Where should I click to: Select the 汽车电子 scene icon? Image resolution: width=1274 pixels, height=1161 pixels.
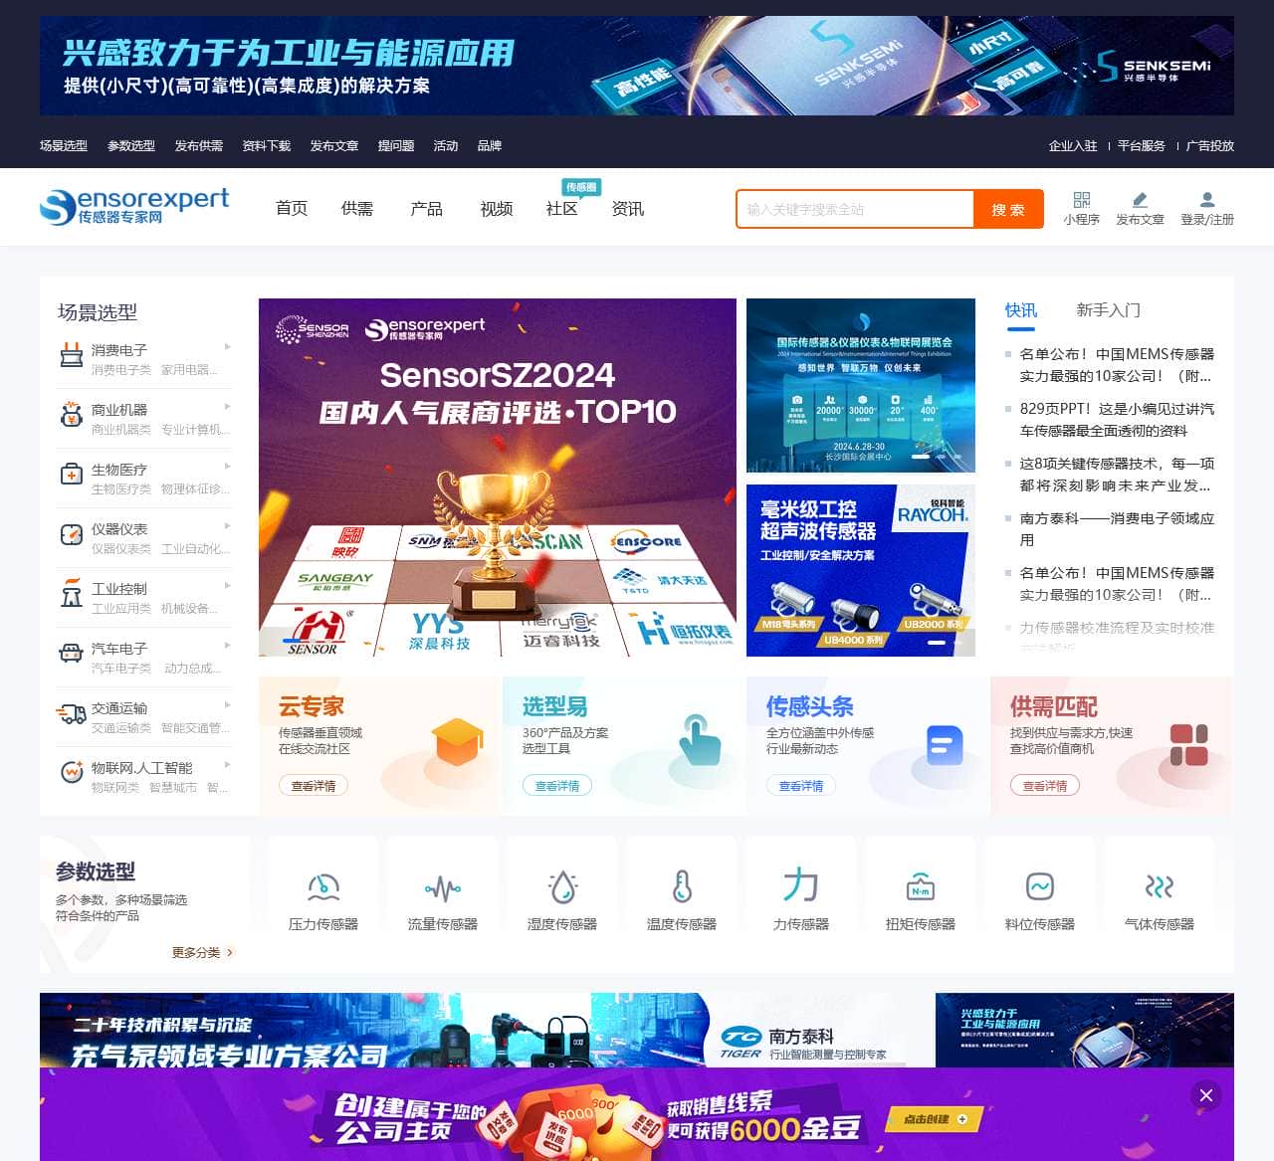coord(72,654)
